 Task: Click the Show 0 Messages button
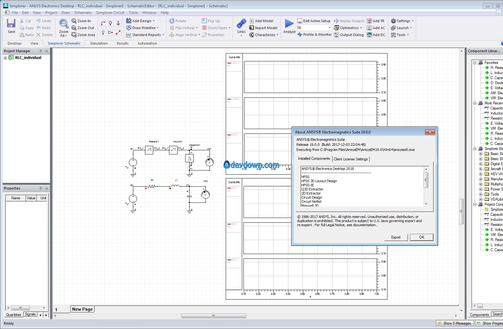455,323
